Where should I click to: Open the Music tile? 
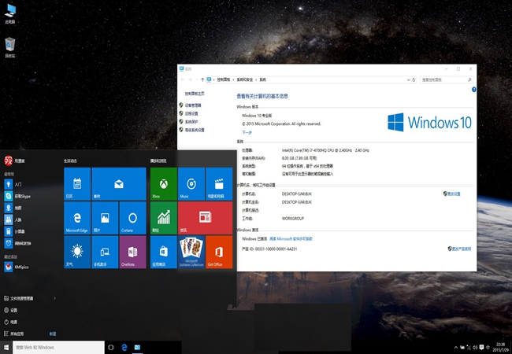coord(191,183)
